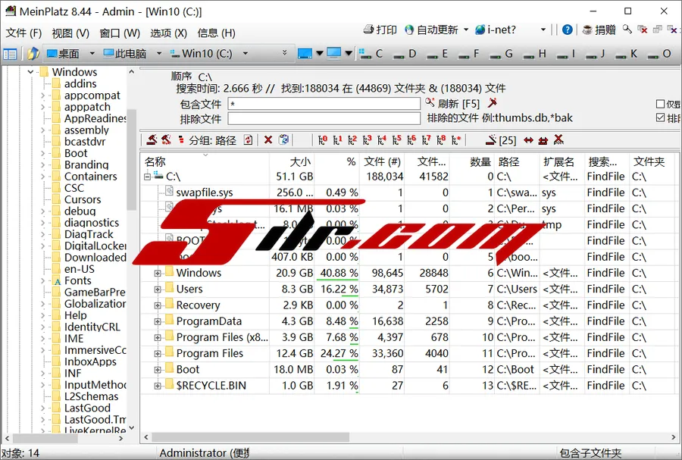The width and height of the screenshot is (682, 460).
Task: Switch to drive D in drive bar
Action: coord(405,54)
